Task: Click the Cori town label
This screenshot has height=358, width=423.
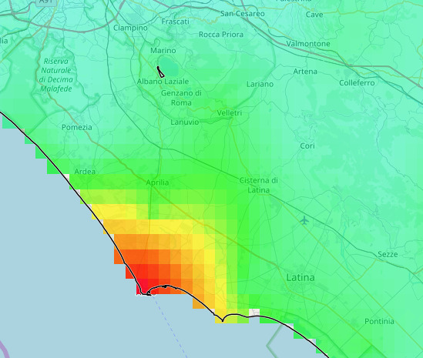Action: (307, 146)
